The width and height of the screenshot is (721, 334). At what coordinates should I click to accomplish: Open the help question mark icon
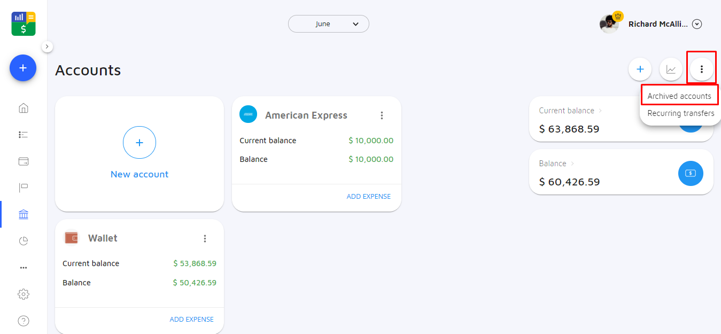24,321
